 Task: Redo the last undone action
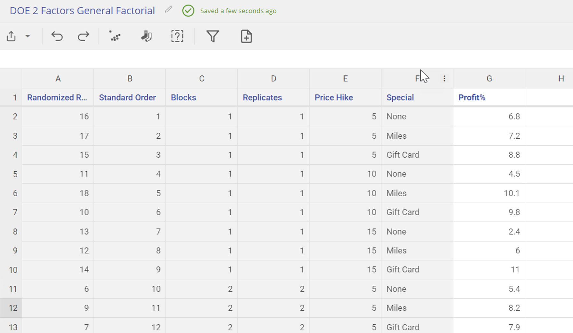84,36
